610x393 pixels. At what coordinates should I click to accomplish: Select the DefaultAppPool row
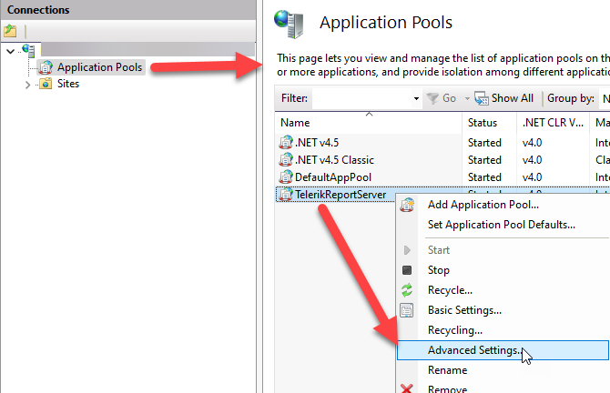click(x=333, y=177)
